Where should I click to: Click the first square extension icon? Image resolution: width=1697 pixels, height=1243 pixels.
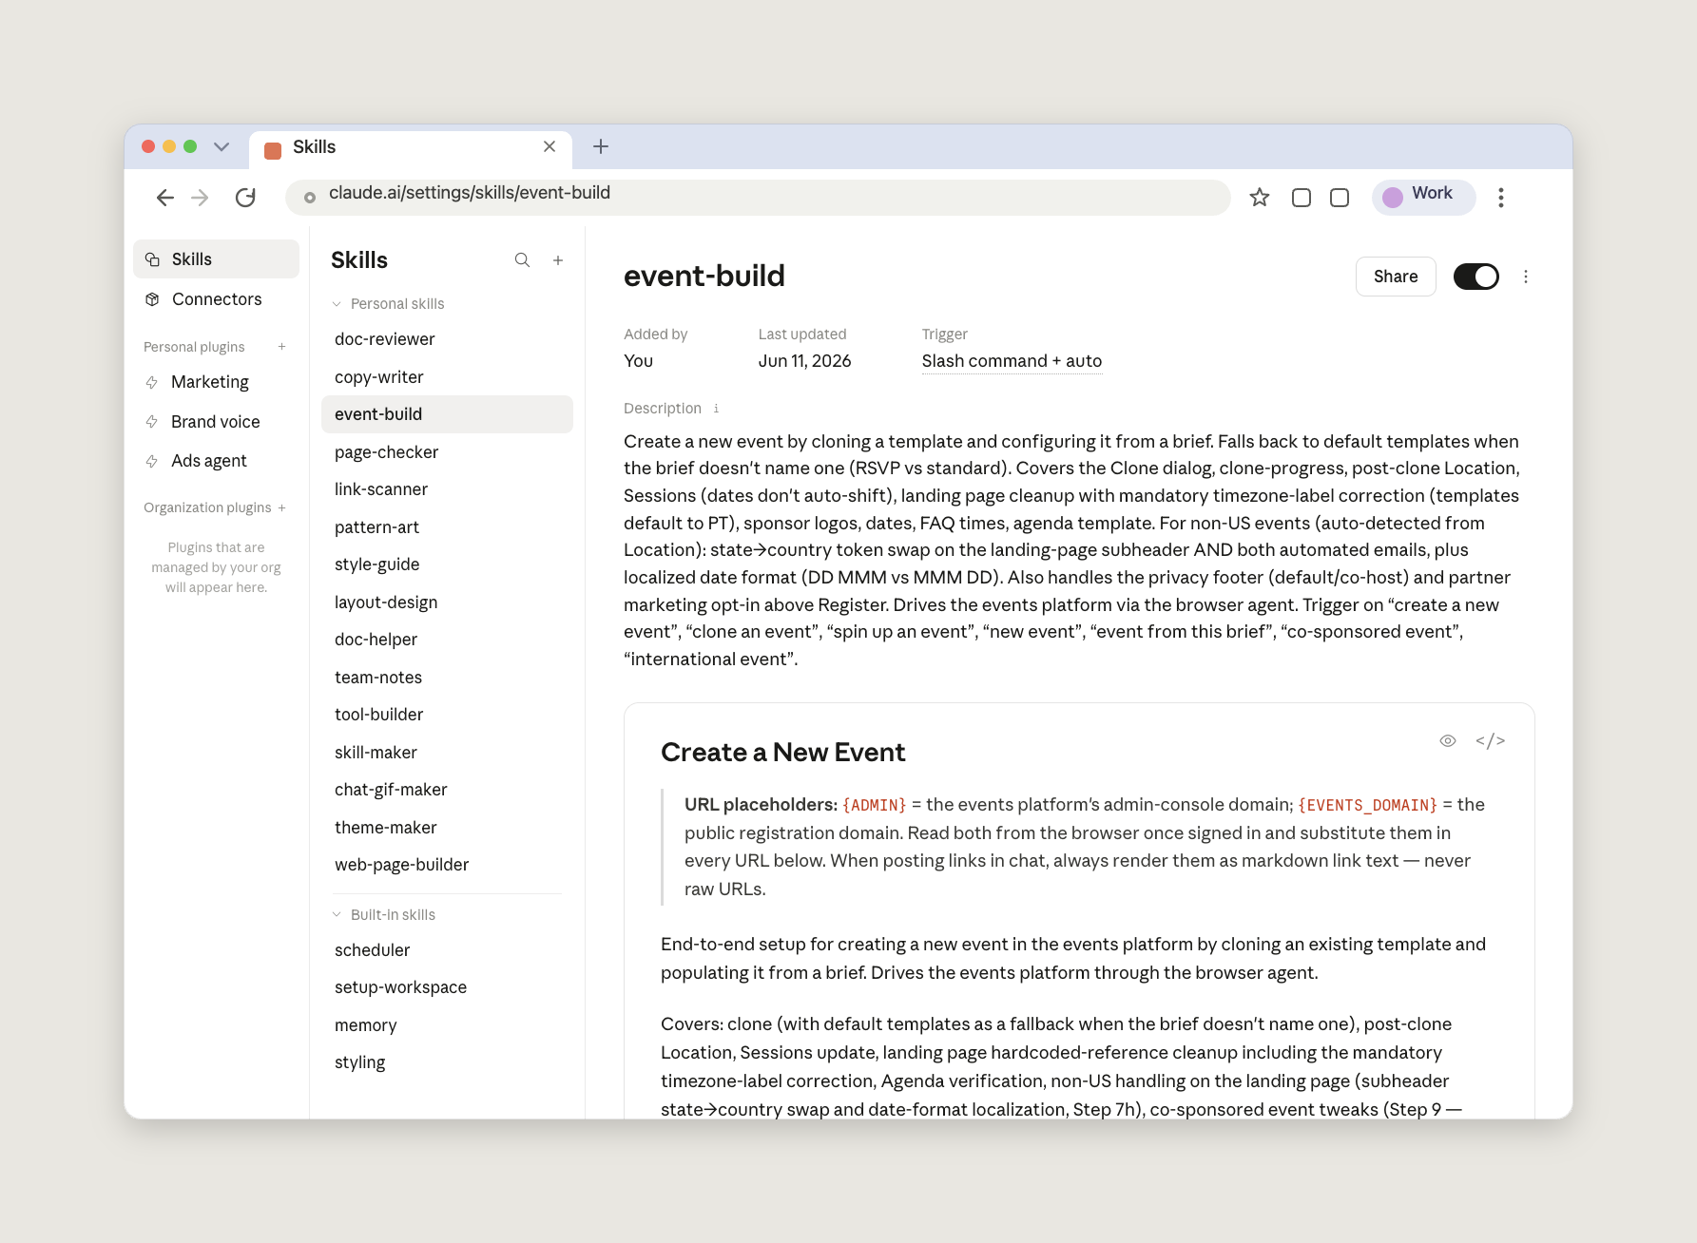pyautogui.click(x=1302, y=198)
